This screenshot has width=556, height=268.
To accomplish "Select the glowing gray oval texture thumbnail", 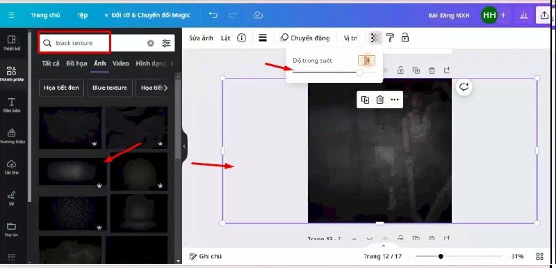I will (72, 171).
